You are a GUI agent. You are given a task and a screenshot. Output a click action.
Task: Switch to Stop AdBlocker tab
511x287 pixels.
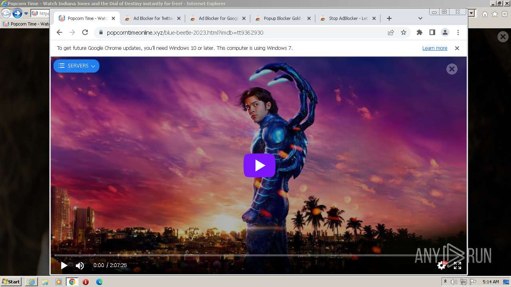[348, 18]
